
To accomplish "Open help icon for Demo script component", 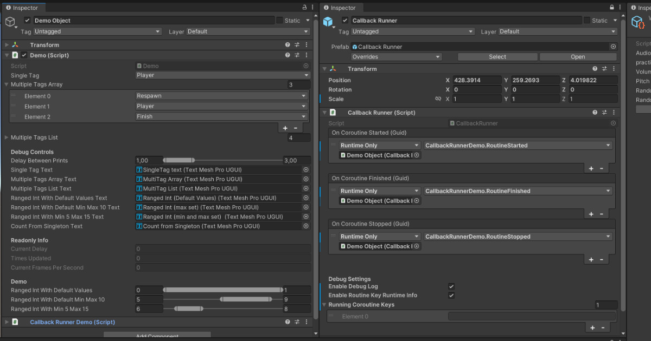I will click(x=288, y=55).
